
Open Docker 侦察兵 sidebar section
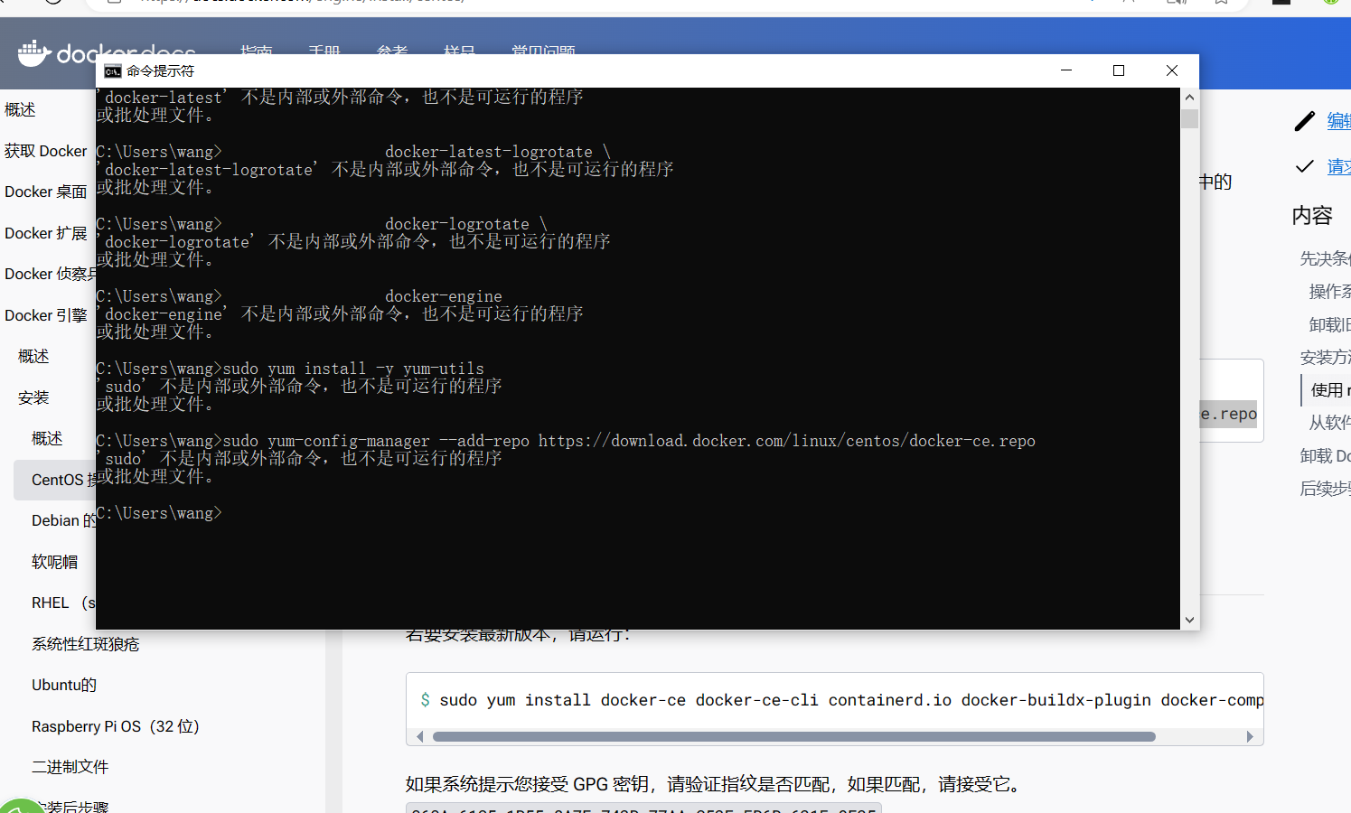pyautogui.click(x=50, y=274)
